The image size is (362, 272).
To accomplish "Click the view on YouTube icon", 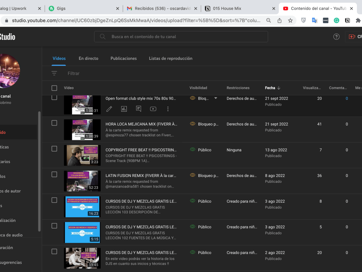I will [153, 109].
